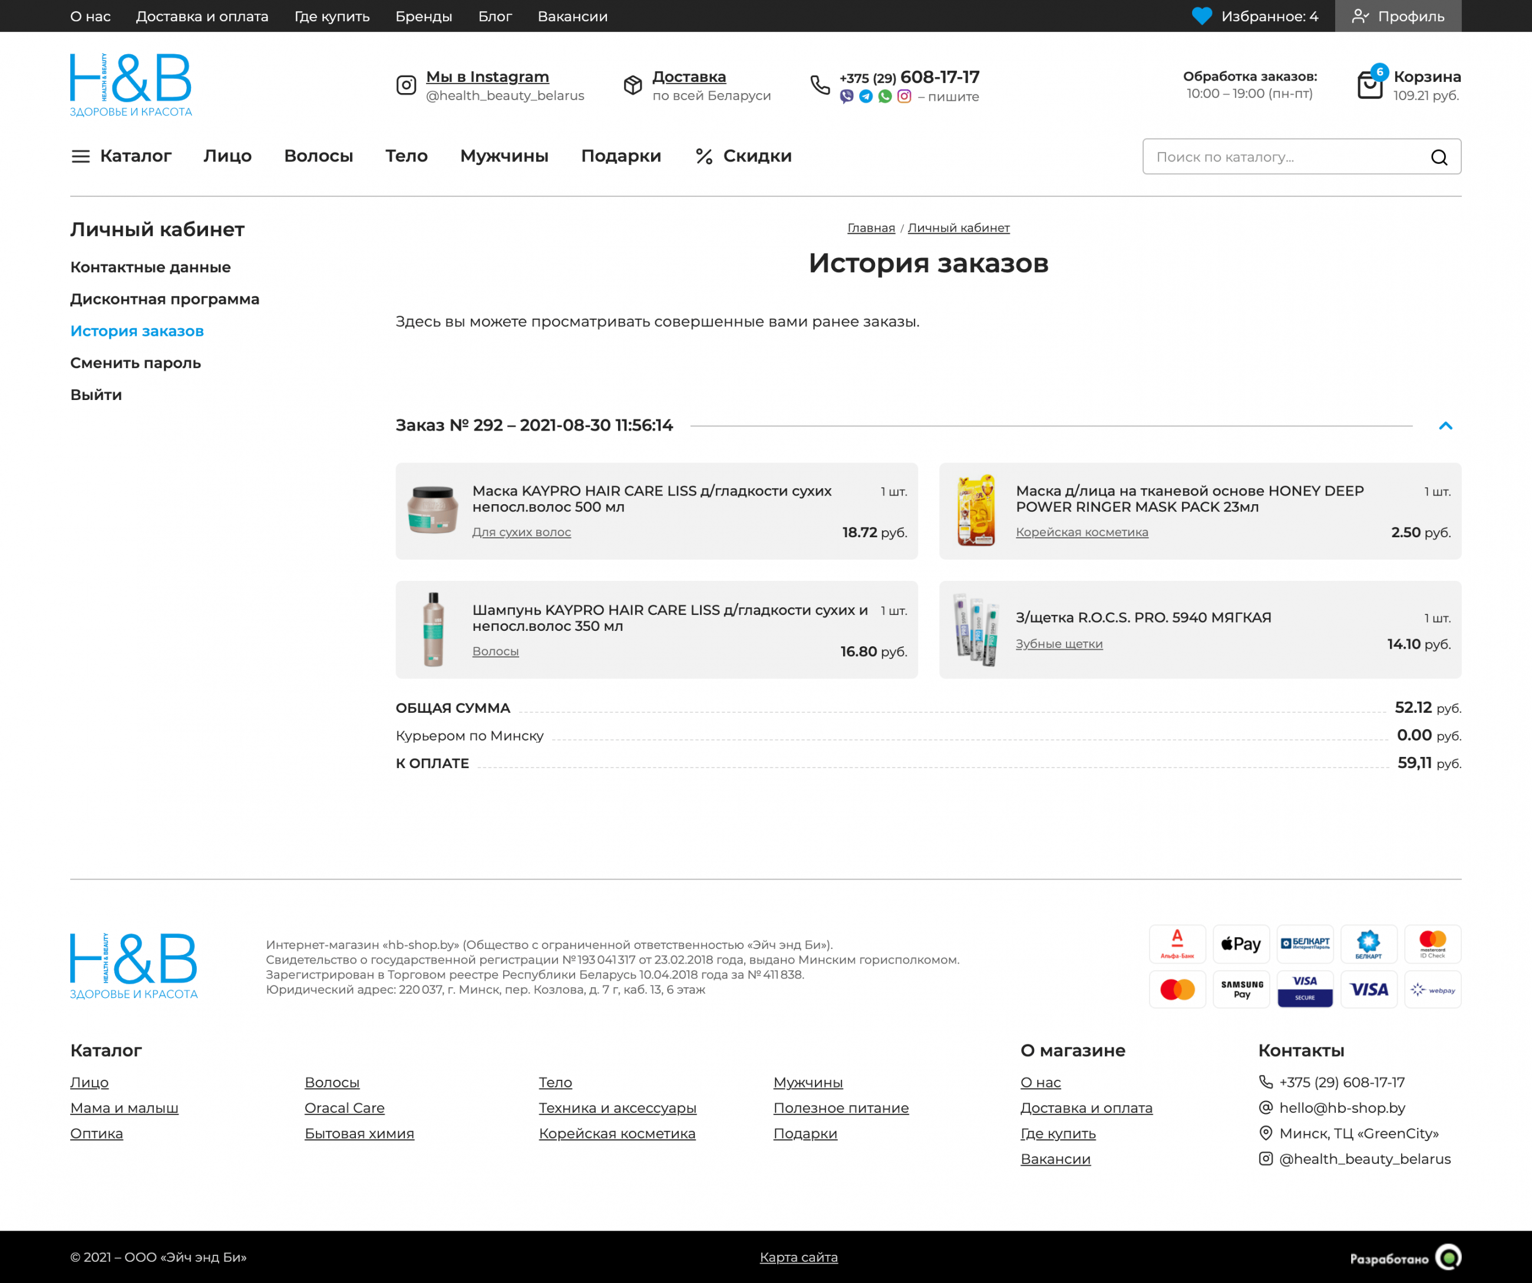Screen dimensions: 1532x1283
Task: Select Сменить пароль in sidebar
Action: [136, 362]
